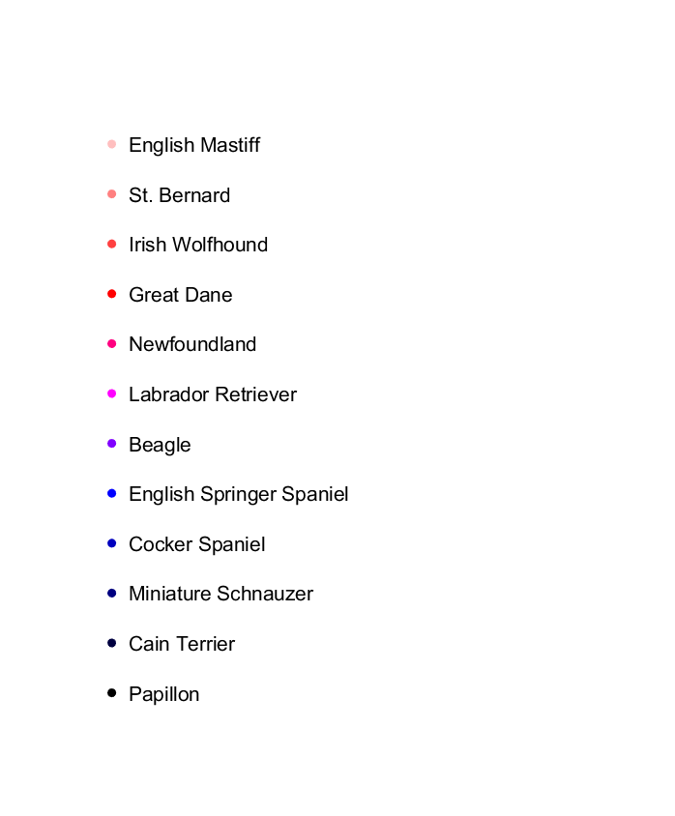Click the salmon dot beside St. Bernard
Screen dimensions: 675x816
111,194
